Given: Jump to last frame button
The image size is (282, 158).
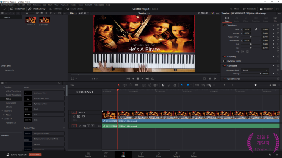Looking at the screenshot, I should pos(147,79).
